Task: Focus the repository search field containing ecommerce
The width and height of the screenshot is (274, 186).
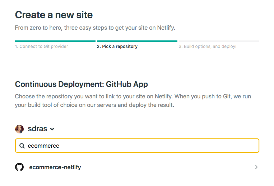Action: tap(137, 146)
